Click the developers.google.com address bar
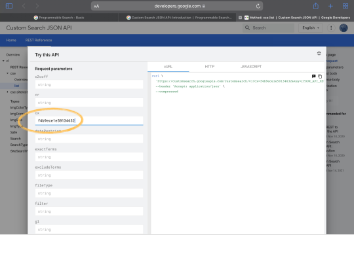The height and width of the screenshot is (265, 354). tap(177, 6)
